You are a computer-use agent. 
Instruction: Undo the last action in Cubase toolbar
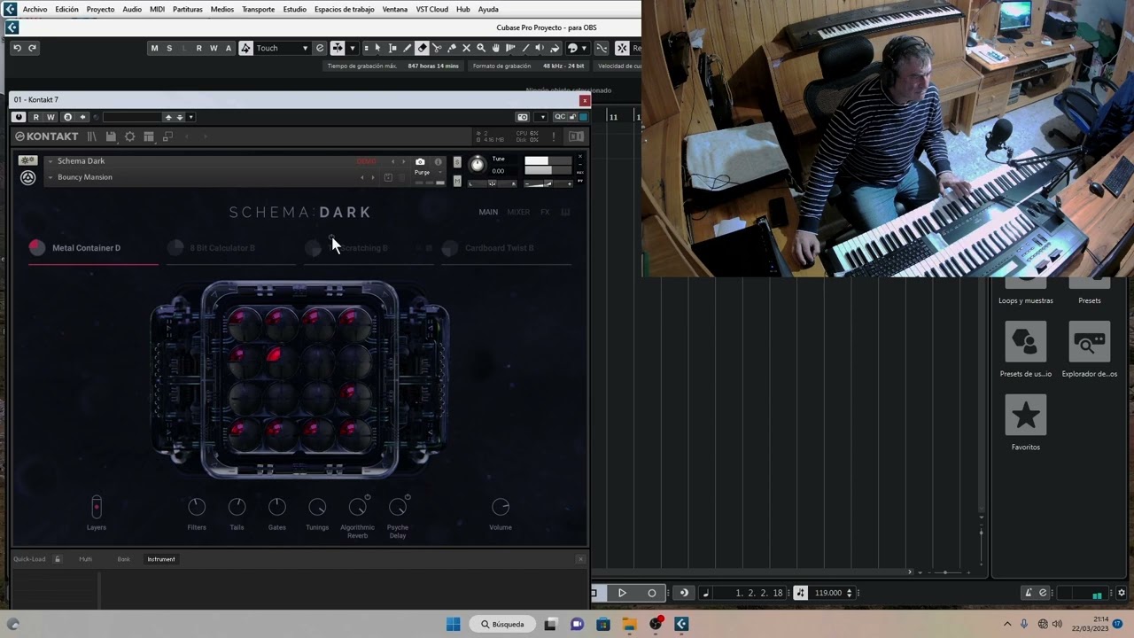(17, 48)
